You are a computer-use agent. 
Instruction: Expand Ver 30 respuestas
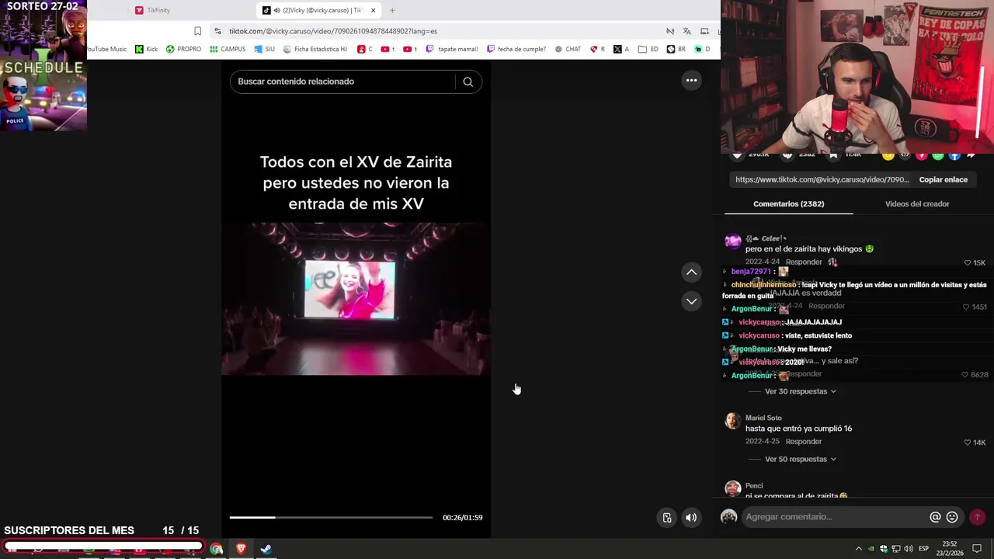[x=800, y=391]
